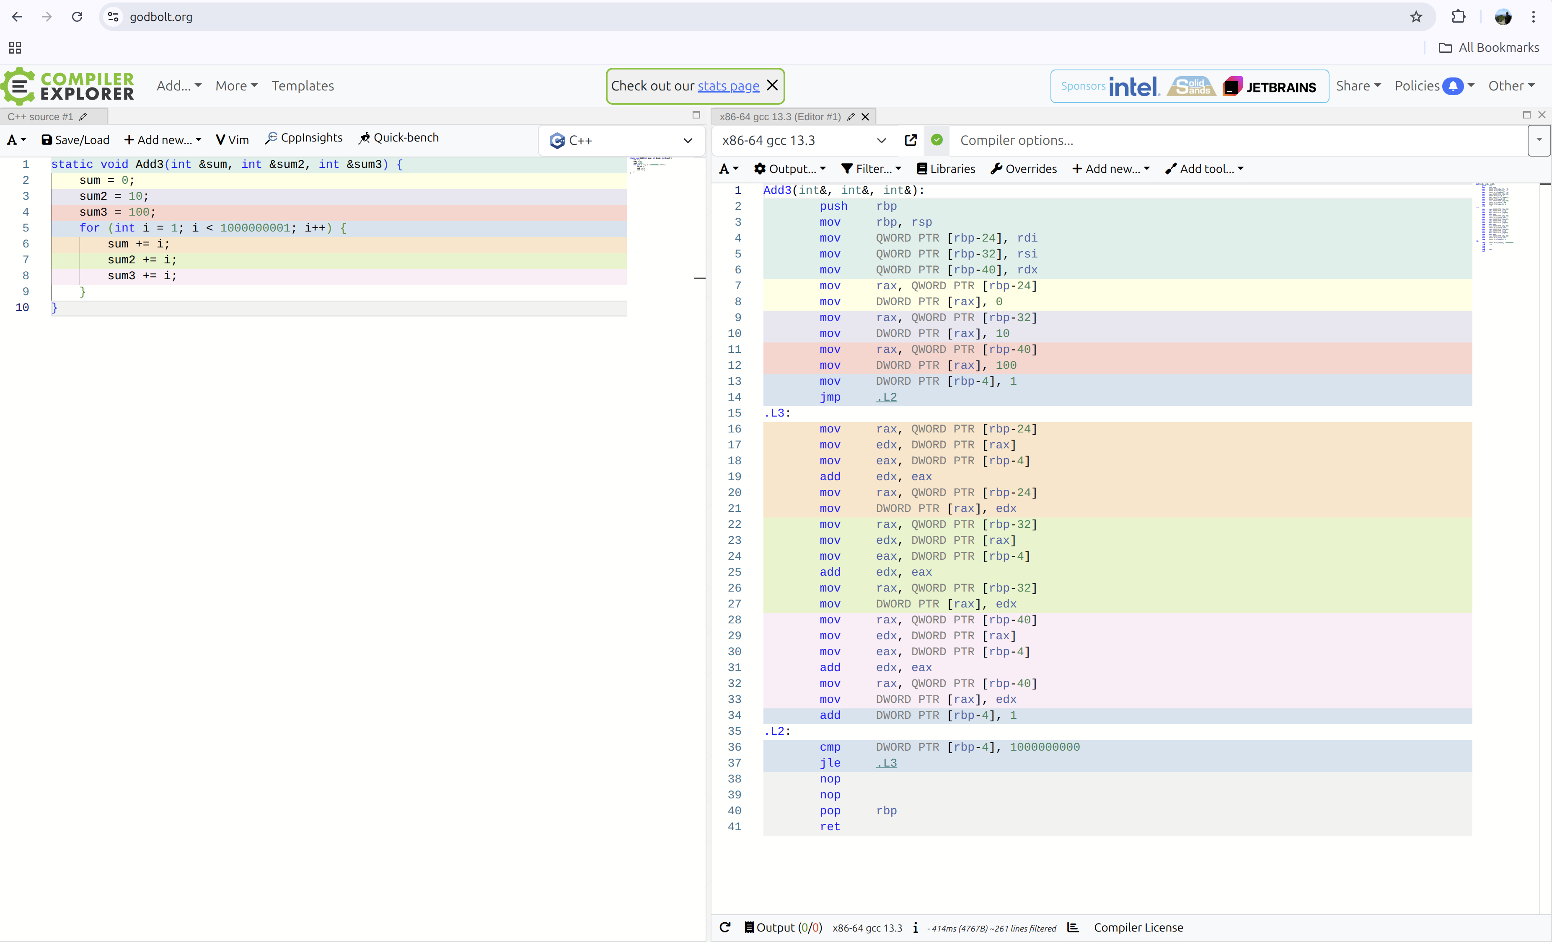Click the green compilation status checkmark
This screenshot has width=1552, height=942.
[x=936, y=140]
